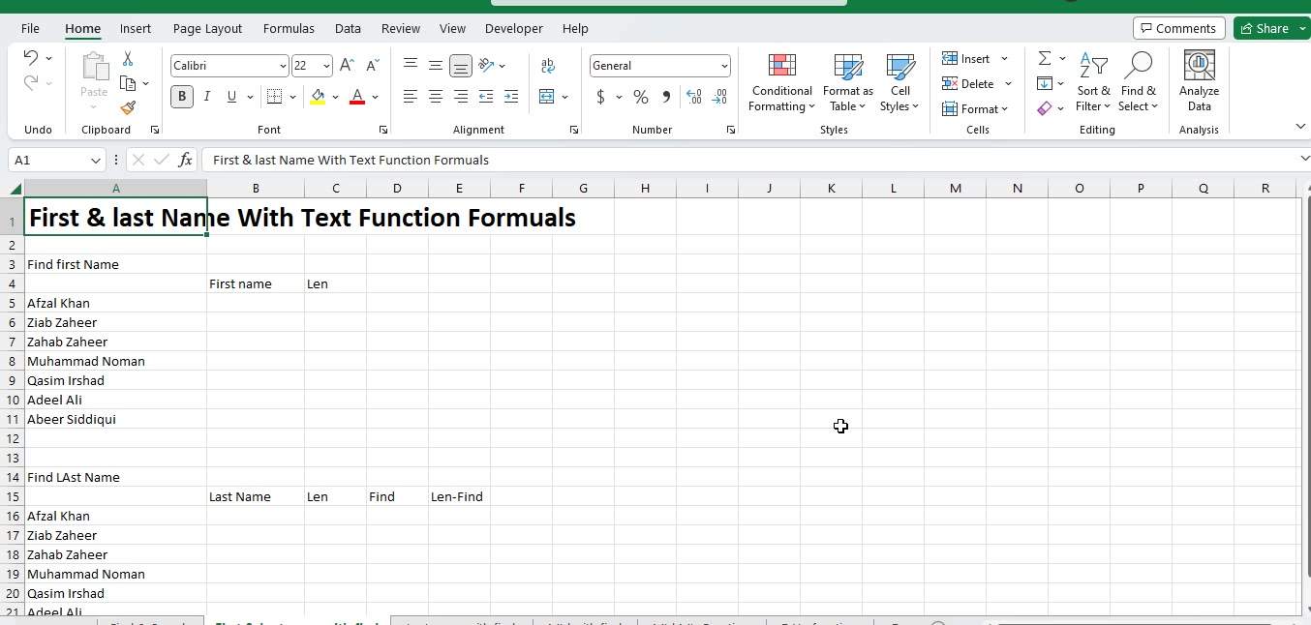Screen dimensions: 1311x625
Task: Switch to the Review tab
Action: 401,28
